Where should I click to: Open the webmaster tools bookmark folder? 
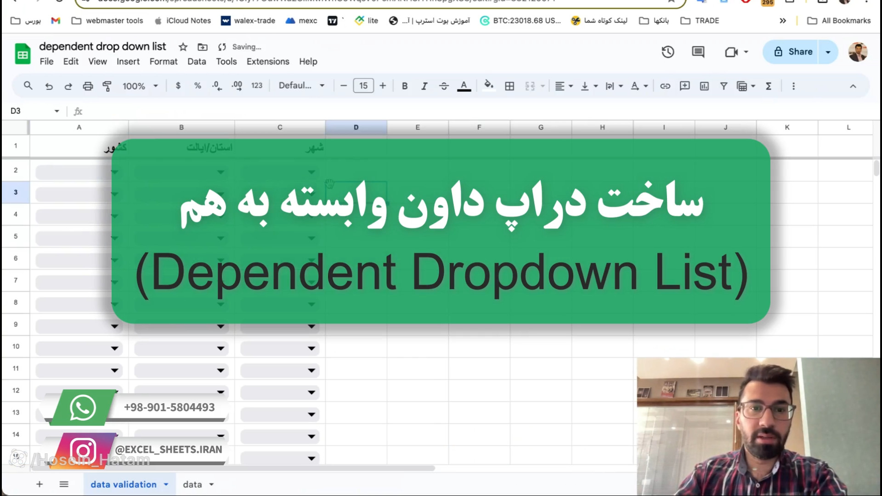tap(107, 21)
